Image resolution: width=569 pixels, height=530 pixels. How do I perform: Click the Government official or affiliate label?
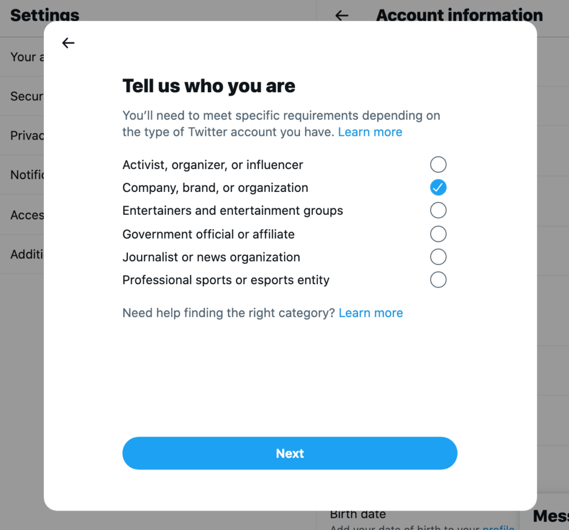pyautogui.click(x=208, y=234)
